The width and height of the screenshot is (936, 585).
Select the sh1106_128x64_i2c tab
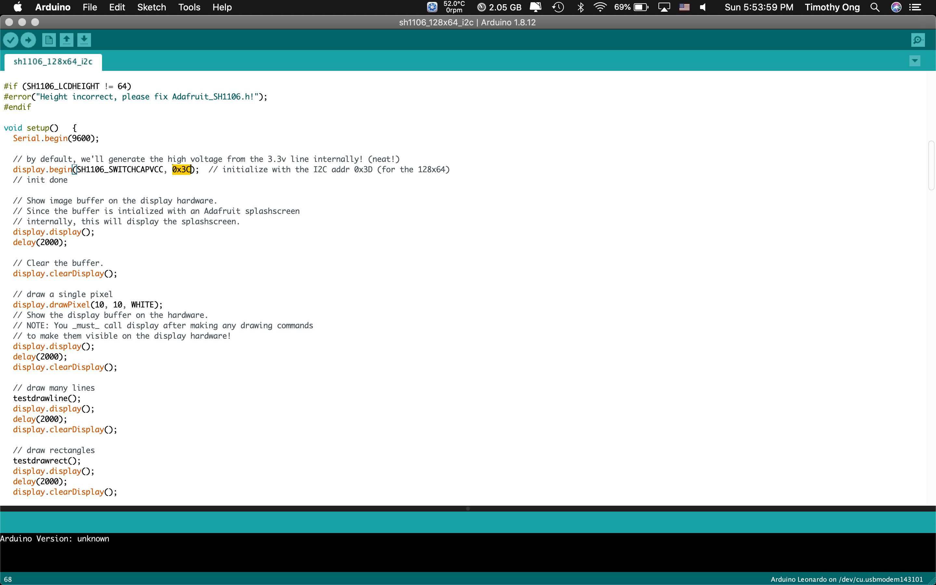(x=53, y=61)
